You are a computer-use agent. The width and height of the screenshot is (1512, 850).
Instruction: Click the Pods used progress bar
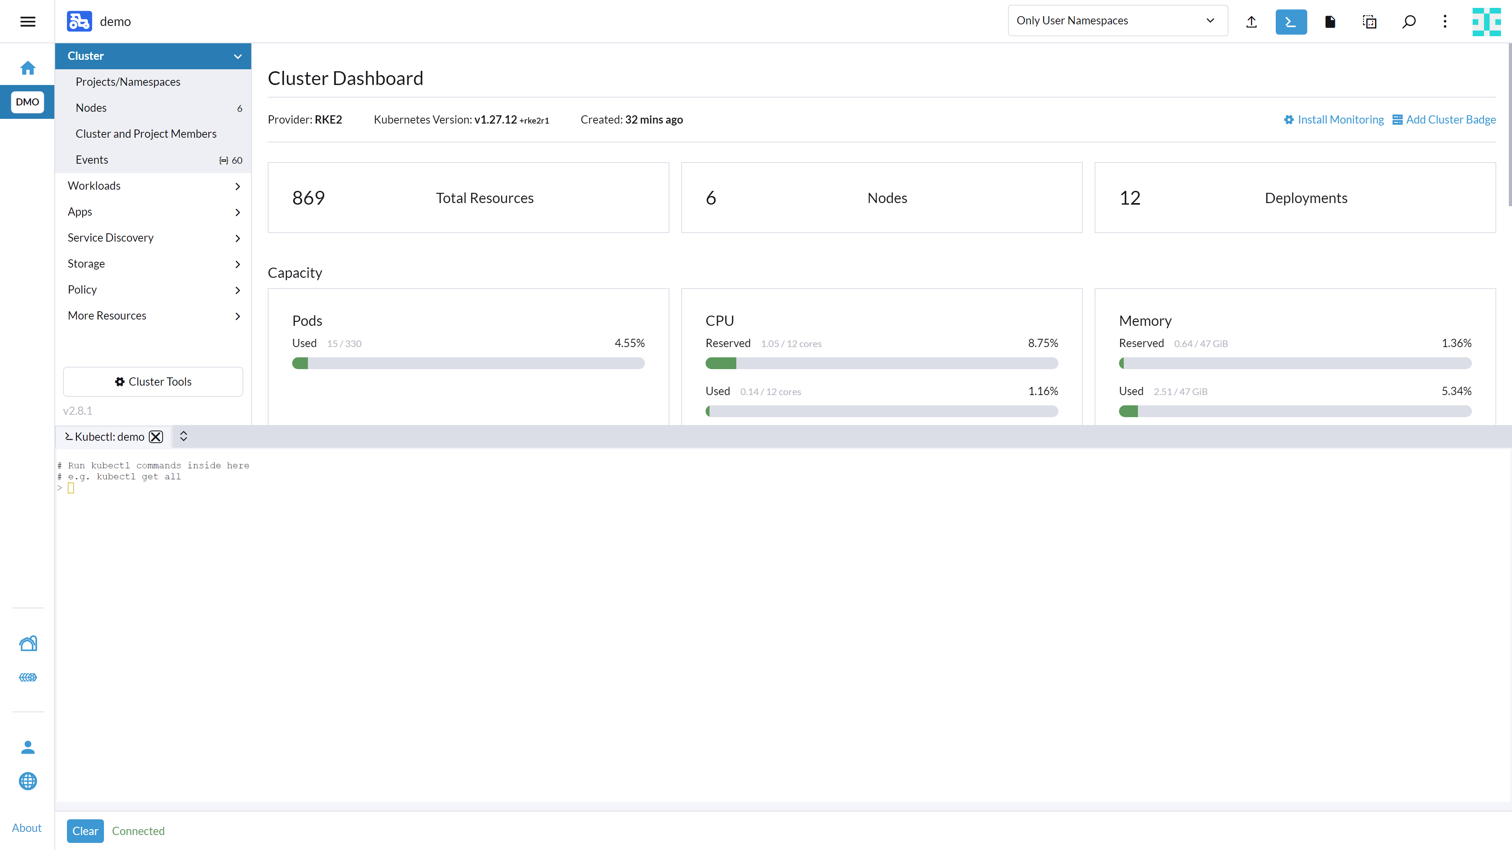[x=468, y=363]
